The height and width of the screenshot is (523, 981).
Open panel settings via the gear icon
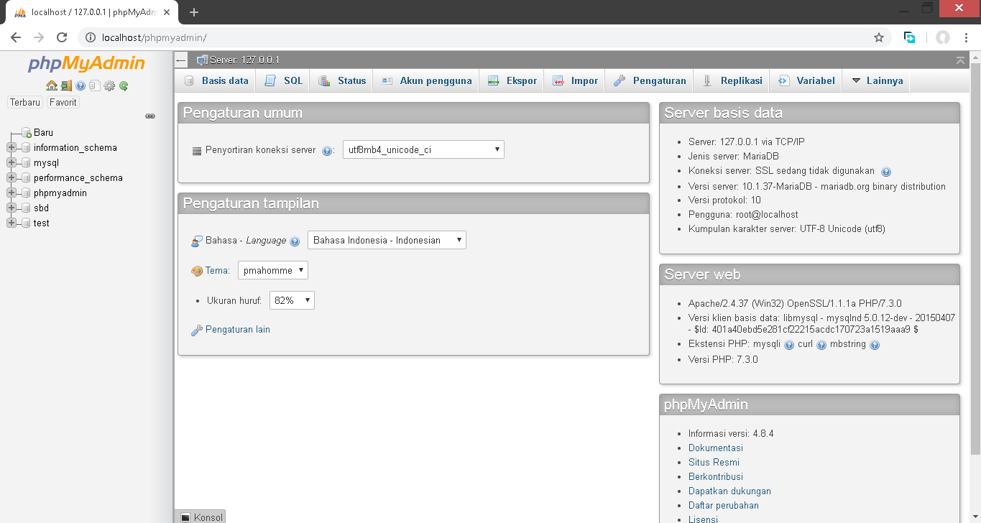(x=109, y=85)
